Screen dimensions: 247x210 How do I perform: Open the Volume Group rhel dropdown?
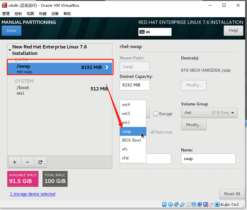209,113
